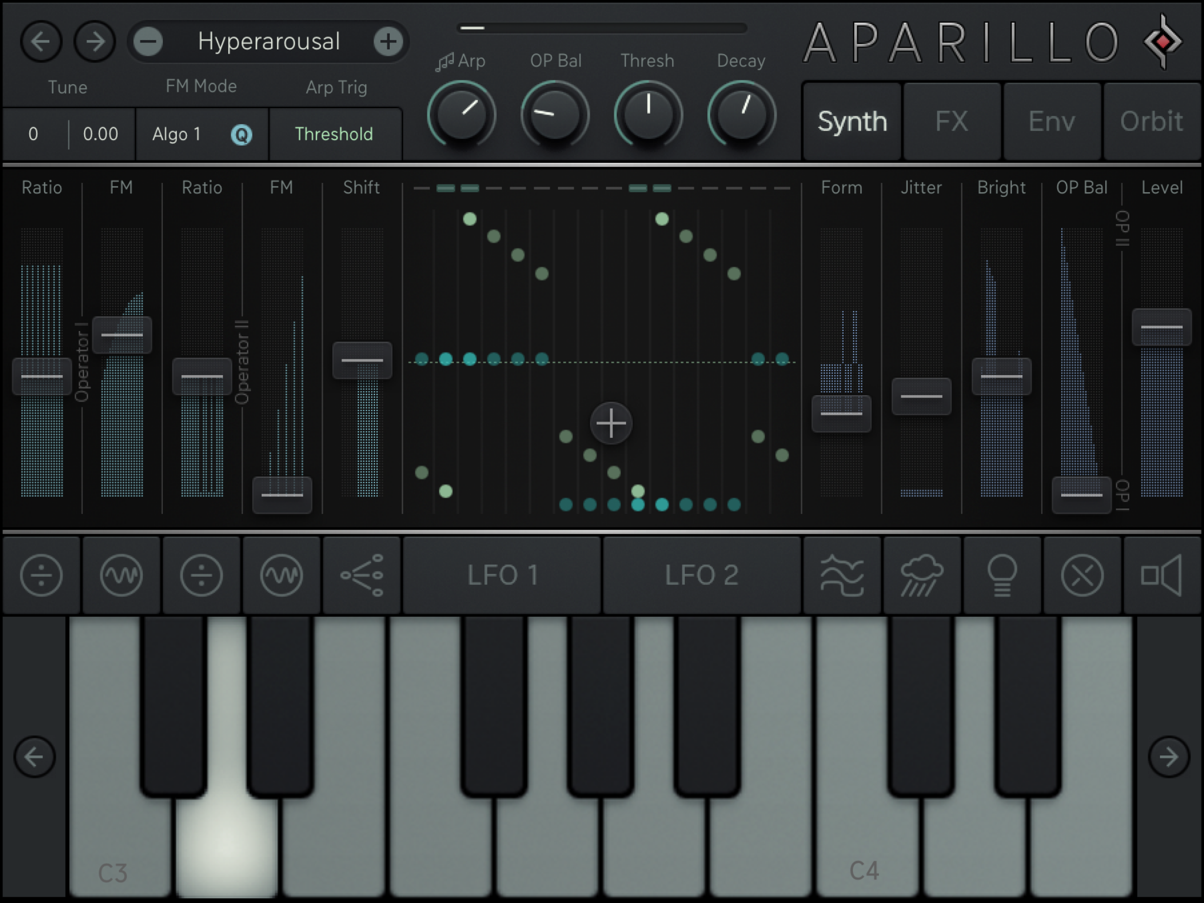Viewport: 1204px width, 903px height.
Task: Click the Aparillo red diamond logo
Action: 1162,42
